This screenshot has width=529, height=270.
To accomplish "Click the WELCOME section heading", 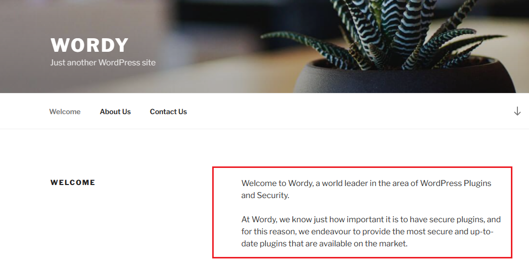I will pos(73,183).
